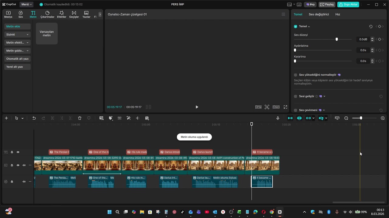Switch to the Hız speed tab
This screenshot has height=218, width=389.
pyautogui.click(x=338, y=14)
